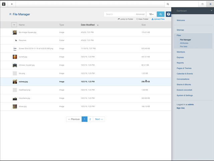Click the bookmark icon beside File Manager title
The image size is (214, 161).
(x=10, y=14)
